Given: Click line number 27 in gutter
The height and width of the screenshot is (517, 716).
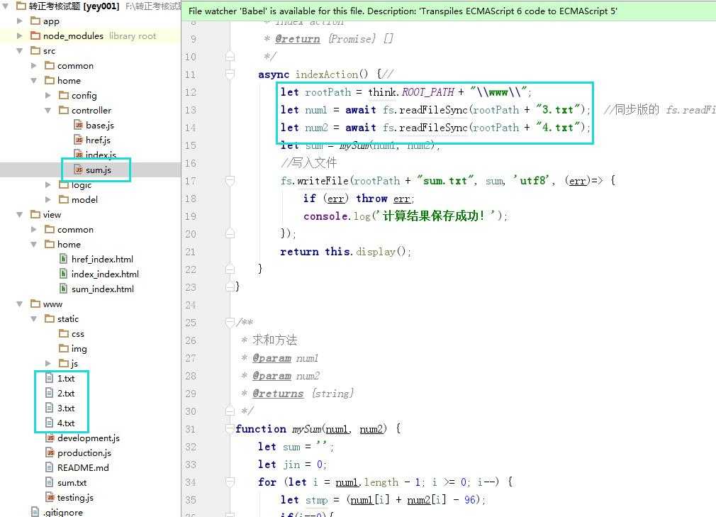Looking at the screenshot, I should (x=191, y=358).
